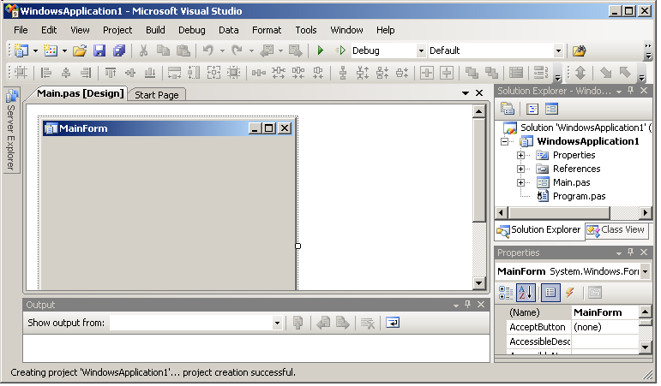Click the Save disk icon
Viewport: 661px width, 386px height.
(x=99, y=51)
